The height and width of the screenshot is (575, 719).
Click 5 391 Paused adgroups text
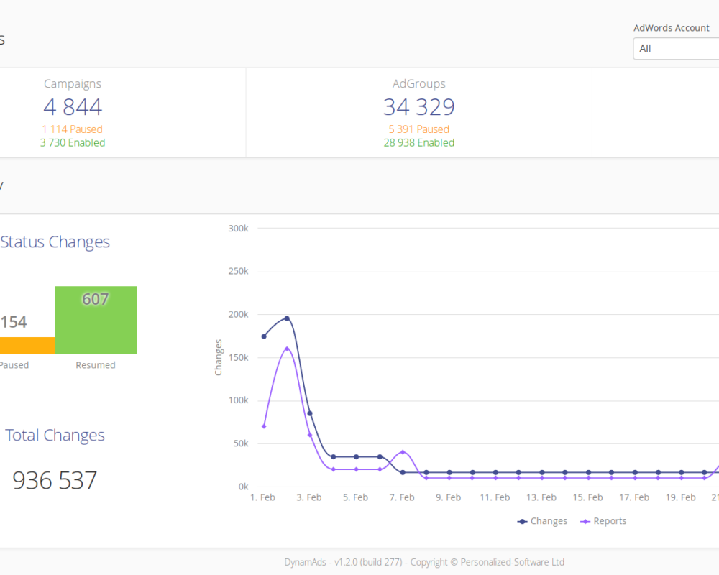point(418,129)
